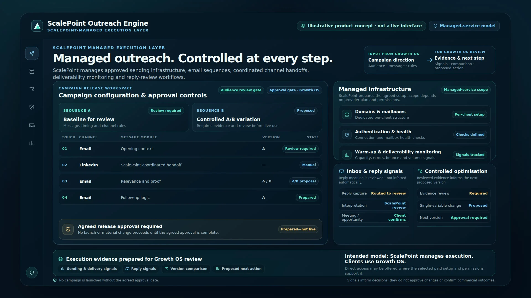Select touch 02 LinkedIn handoff row
531x298 pixels.
point(190,165)
